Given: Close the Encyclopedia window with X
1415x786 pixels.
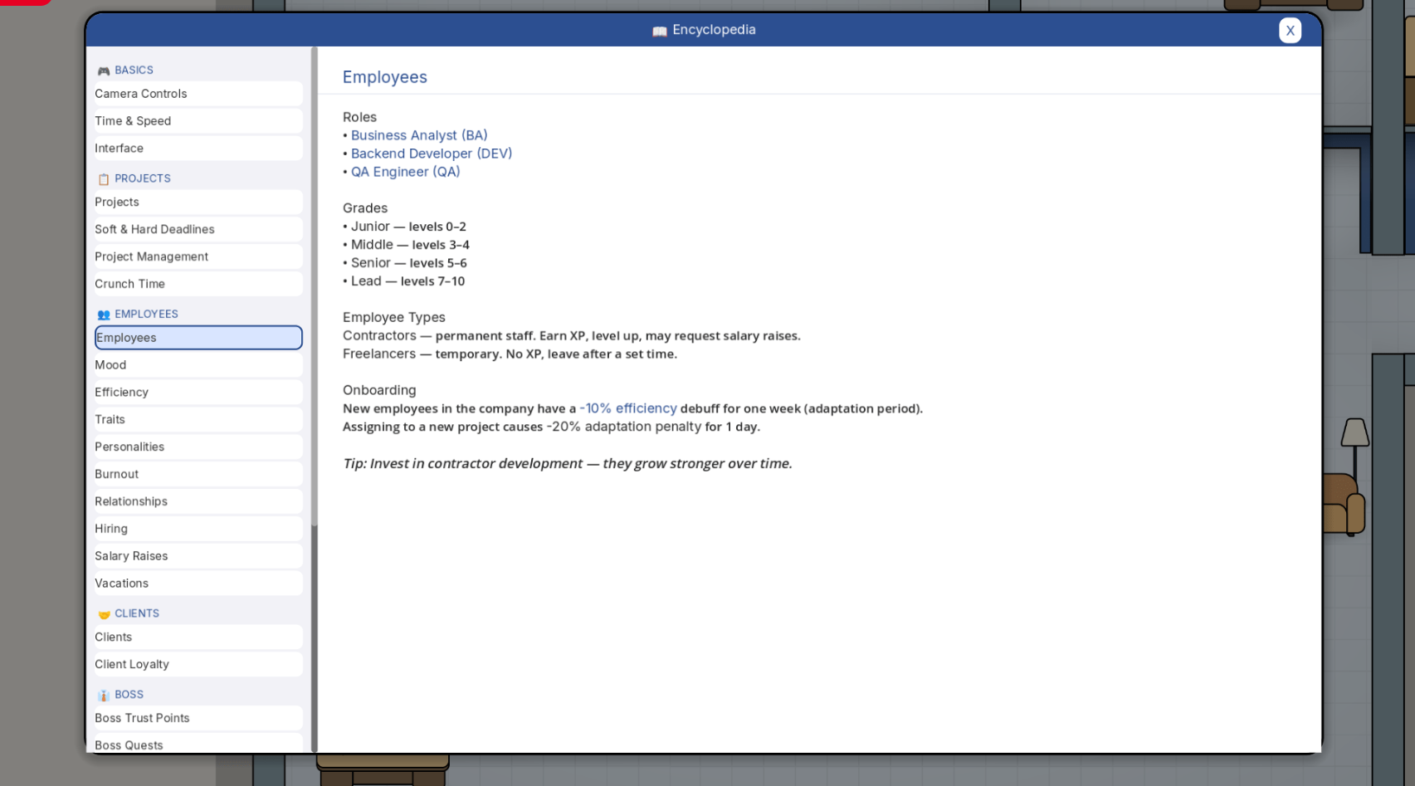Looking at the screenshot, I should [x=1290, y=31].
